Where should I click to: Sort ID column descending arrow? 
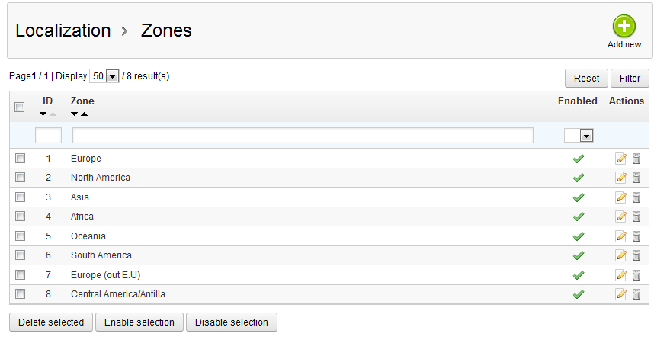[43, 114]
